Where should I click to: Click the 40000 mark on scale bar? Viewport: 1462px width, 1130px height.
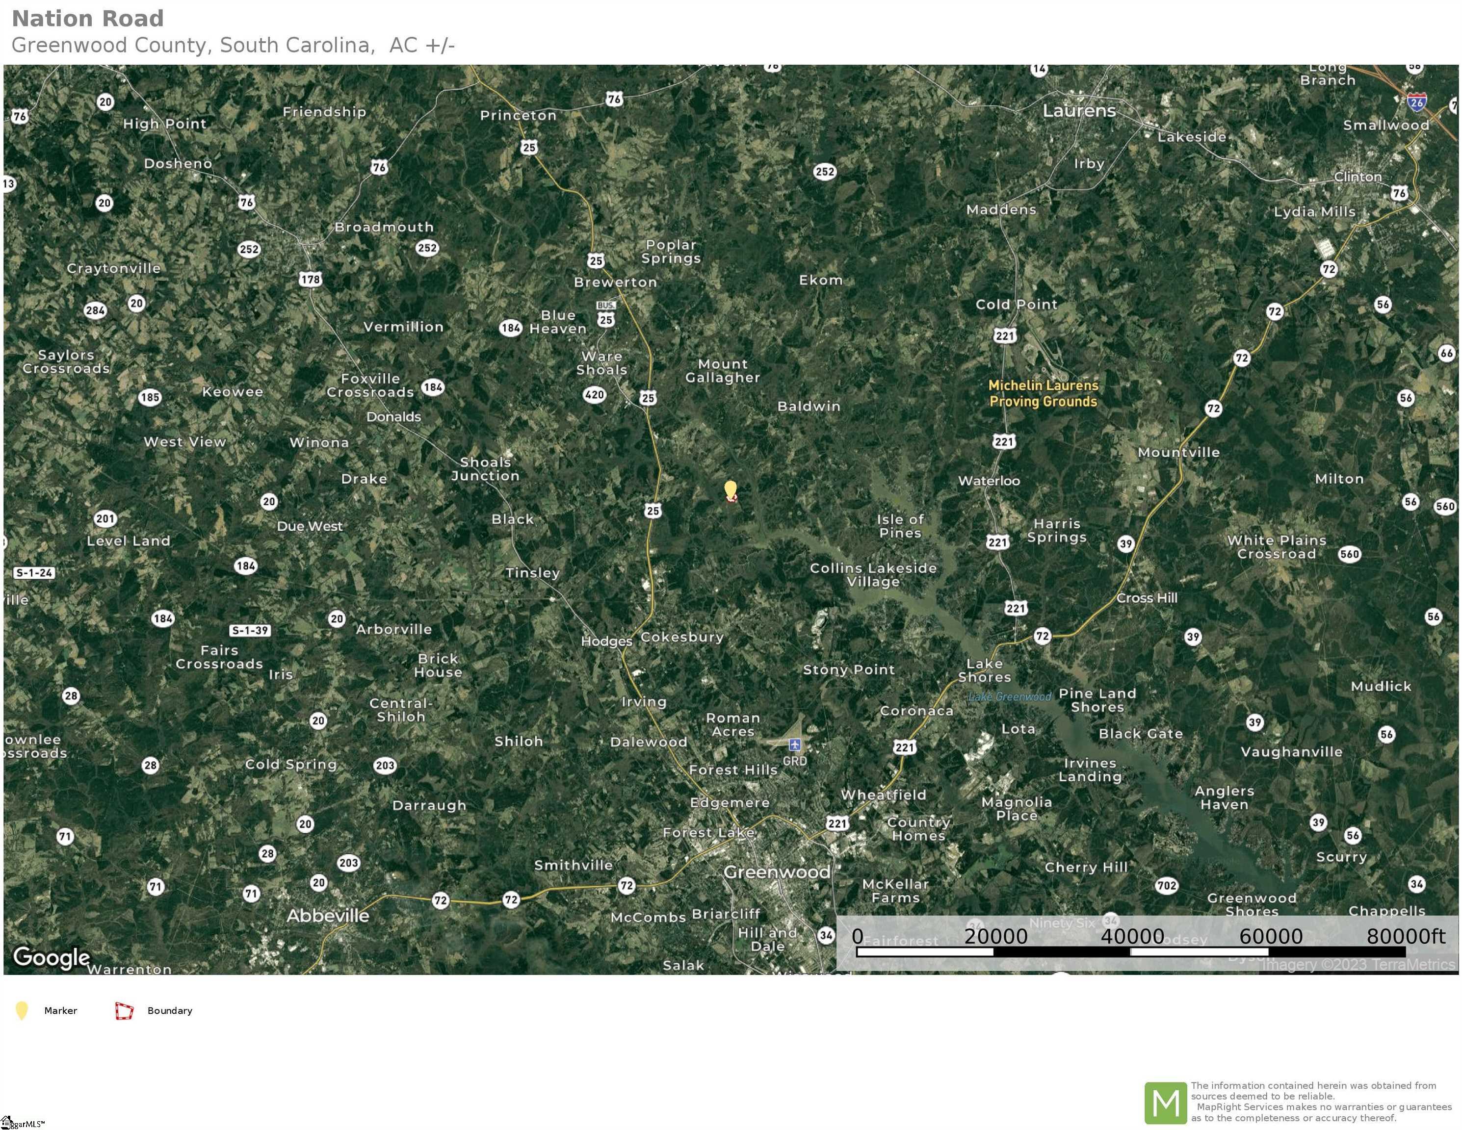[x=1132, y=936]
